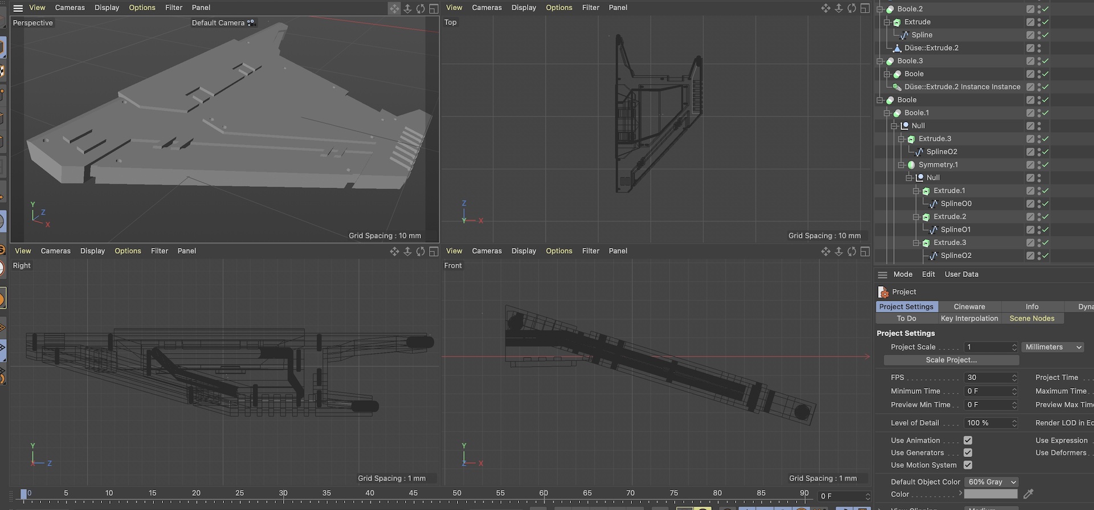Click the rotate-camera icon in Right viewport
The height and width of the screenshot is (510, 1094).
coord(421,251)
